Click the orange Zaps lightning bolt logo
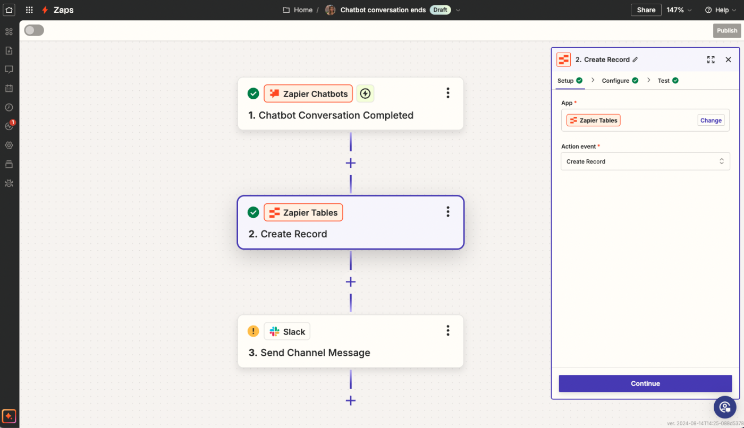The width and height of the screenshot is (744, 428). tap(45, 10)
